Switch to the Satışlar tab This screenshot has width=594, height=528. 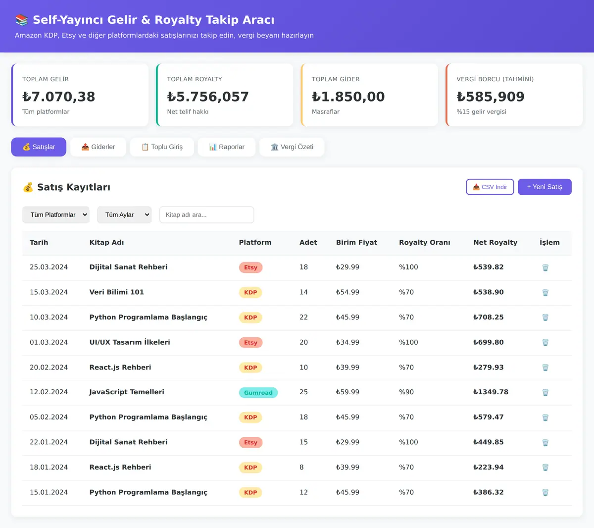click(39, 147)
